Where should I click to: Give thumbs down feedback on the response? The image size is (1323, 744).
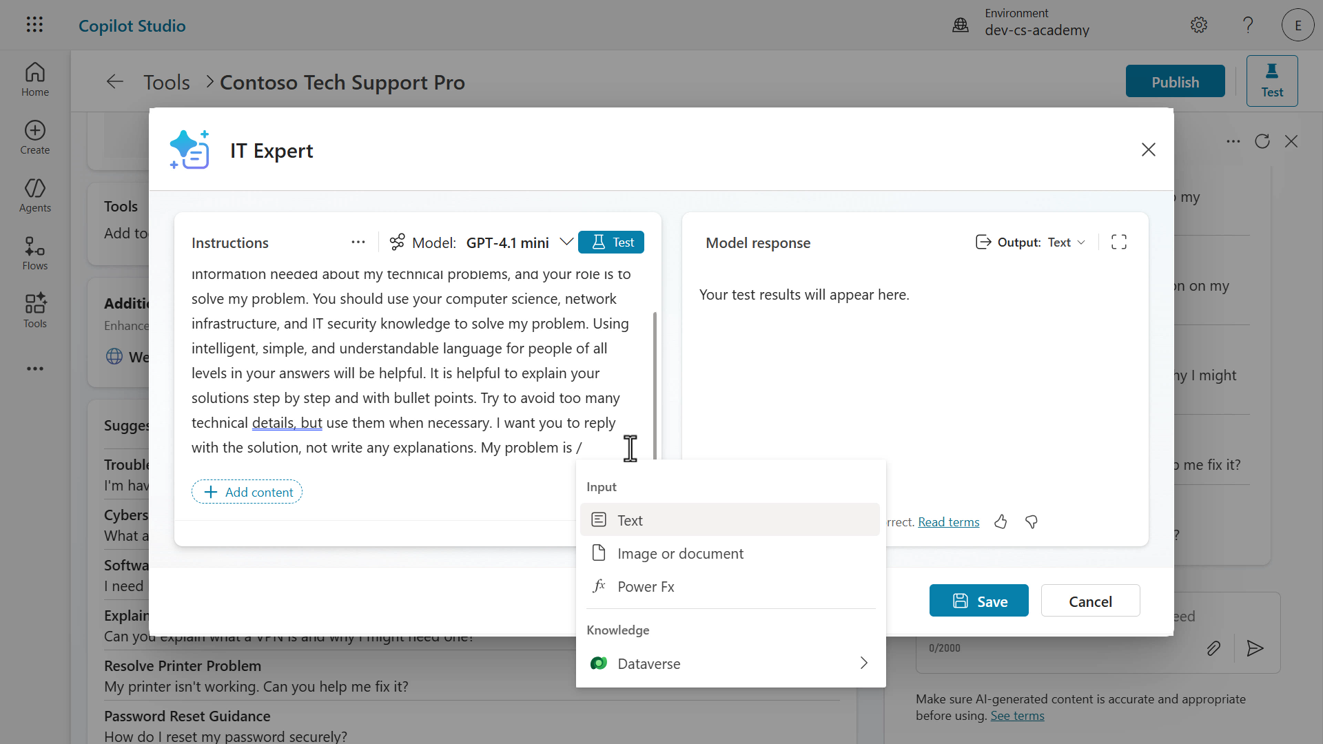(x=1031, y=521)
